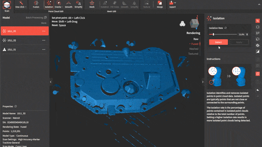Click the point cloud Simplify tool

click(x=78, y=4)
